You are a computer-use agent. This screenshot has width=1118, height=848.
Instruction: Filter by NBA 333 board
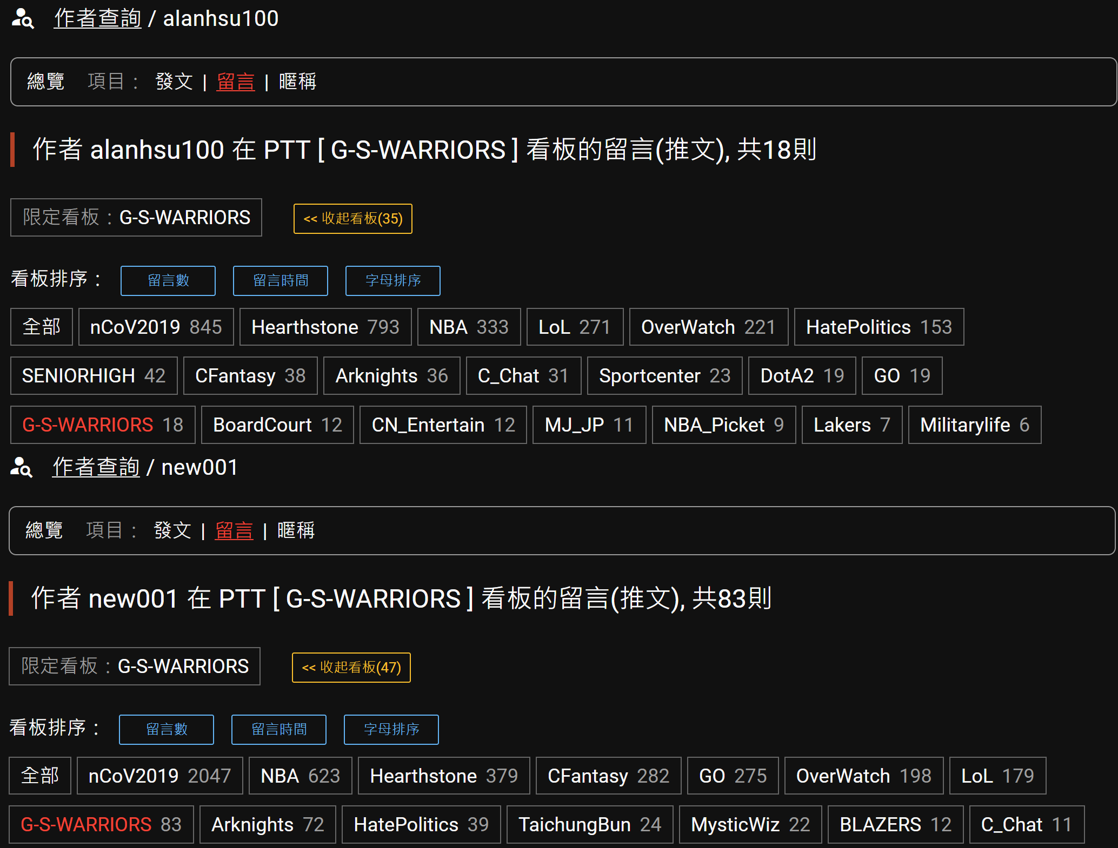coord(469,327)
